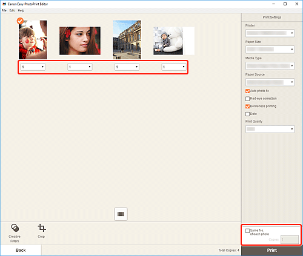Click the Canon app icon in title bar
303x256 pixels.
pyautogui.click(x=4, y=4)
